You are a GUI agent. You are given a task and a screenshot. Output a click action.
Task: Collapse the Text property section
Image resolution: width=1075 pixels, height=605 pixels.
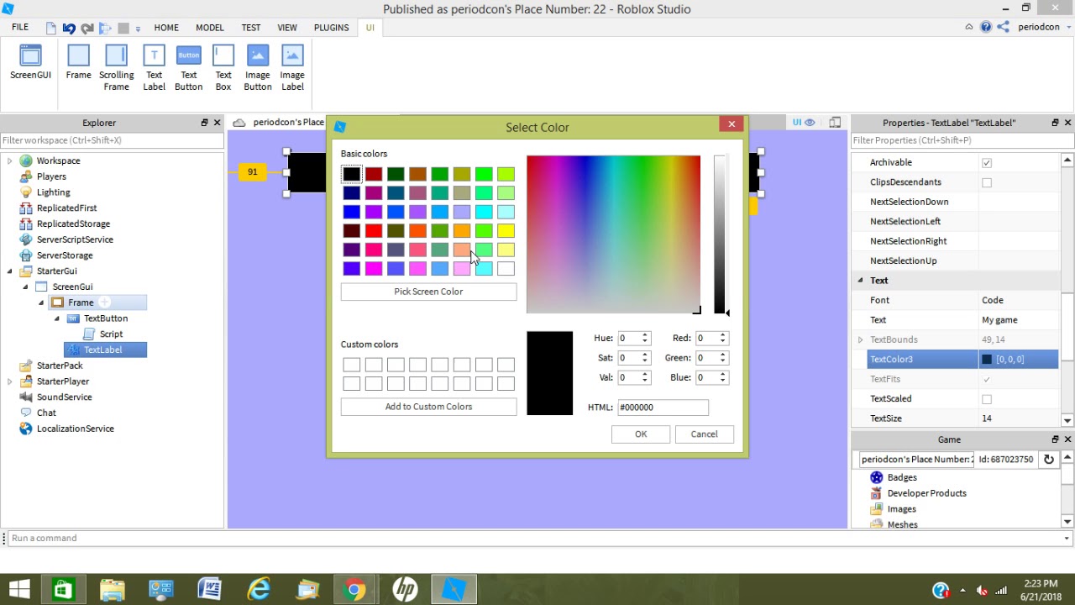pyautogui.click(x=860, y=281)
